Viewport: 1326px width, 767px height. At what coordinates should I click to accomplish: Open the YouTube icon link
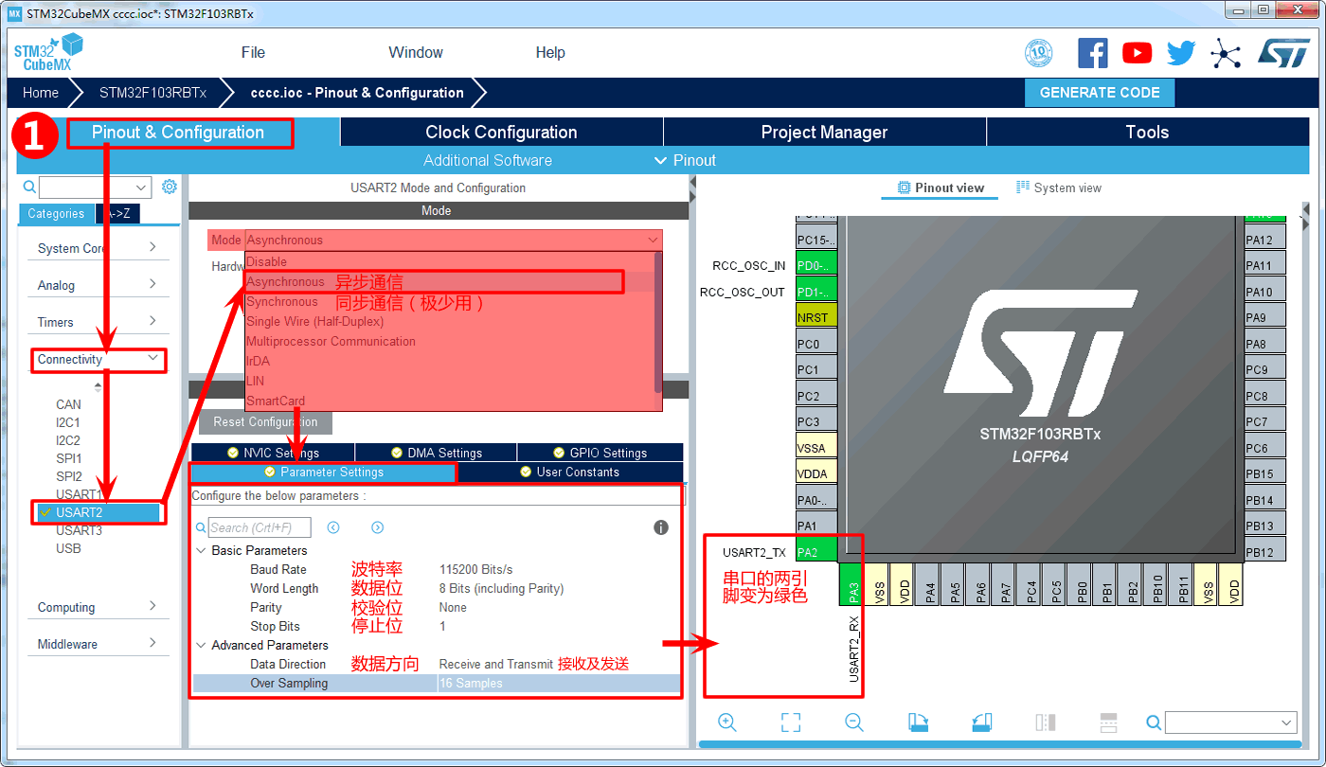click(x=1137, y=53)
